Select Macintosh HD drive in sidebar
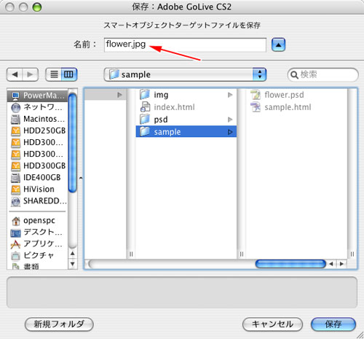Screen dimensions: 364x339 click(38, 119)
